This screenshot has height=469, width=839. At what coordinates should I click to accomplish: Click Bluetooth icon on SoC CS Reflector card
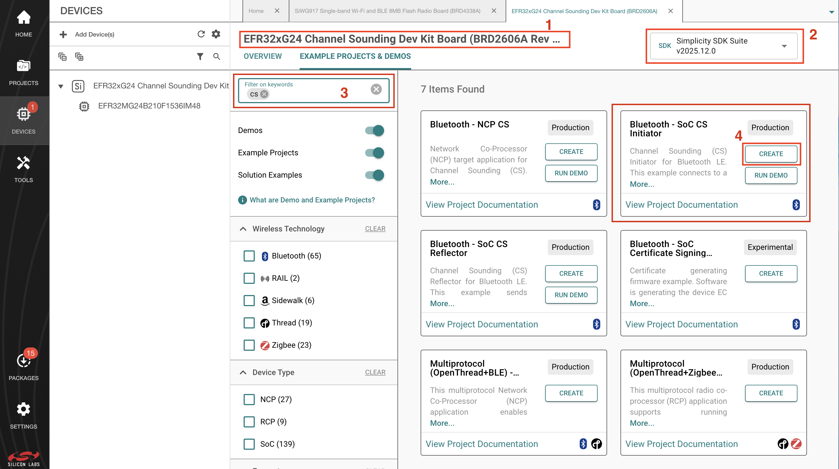click(596, 324)
